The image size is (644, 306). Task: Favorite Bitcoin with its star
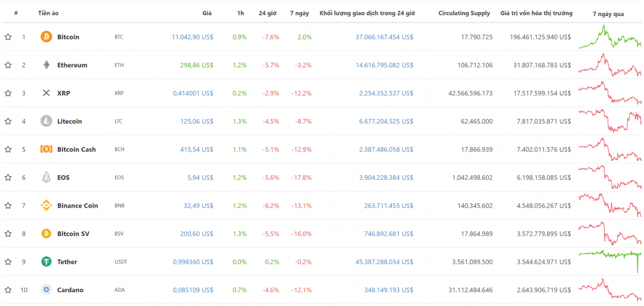pyautogui.click(x=8, y=37)
